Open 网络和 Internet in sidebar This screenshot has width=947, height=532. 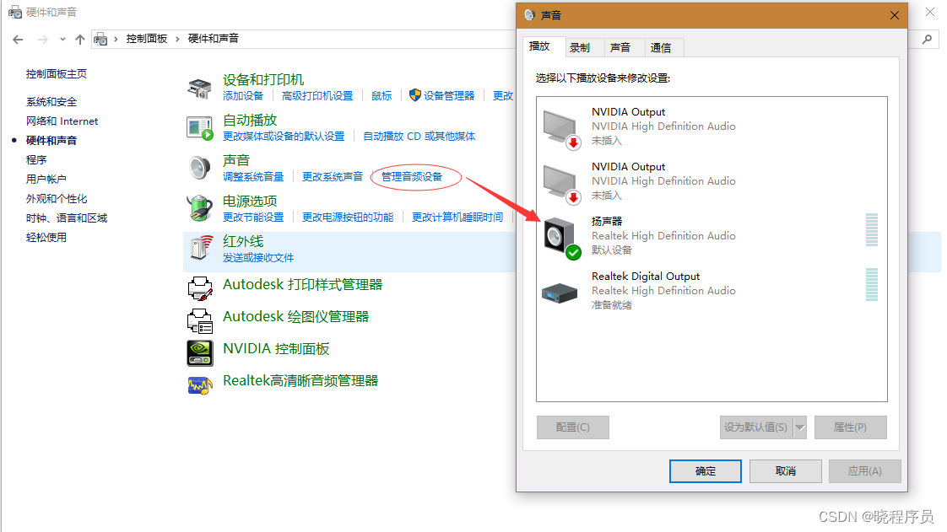(x=62, y=121)
